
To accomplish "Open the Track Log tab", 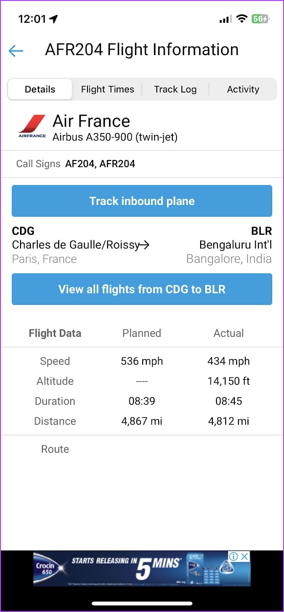I will click(175, 89).
